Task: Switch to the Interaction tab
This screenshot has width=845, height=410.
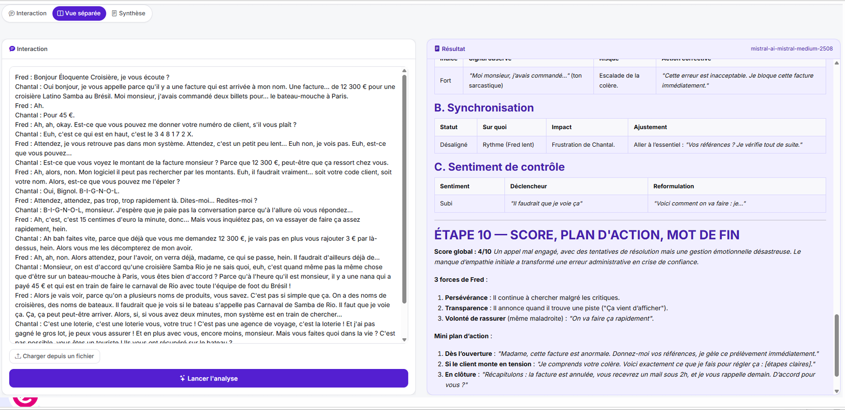Action: (28, 14)
